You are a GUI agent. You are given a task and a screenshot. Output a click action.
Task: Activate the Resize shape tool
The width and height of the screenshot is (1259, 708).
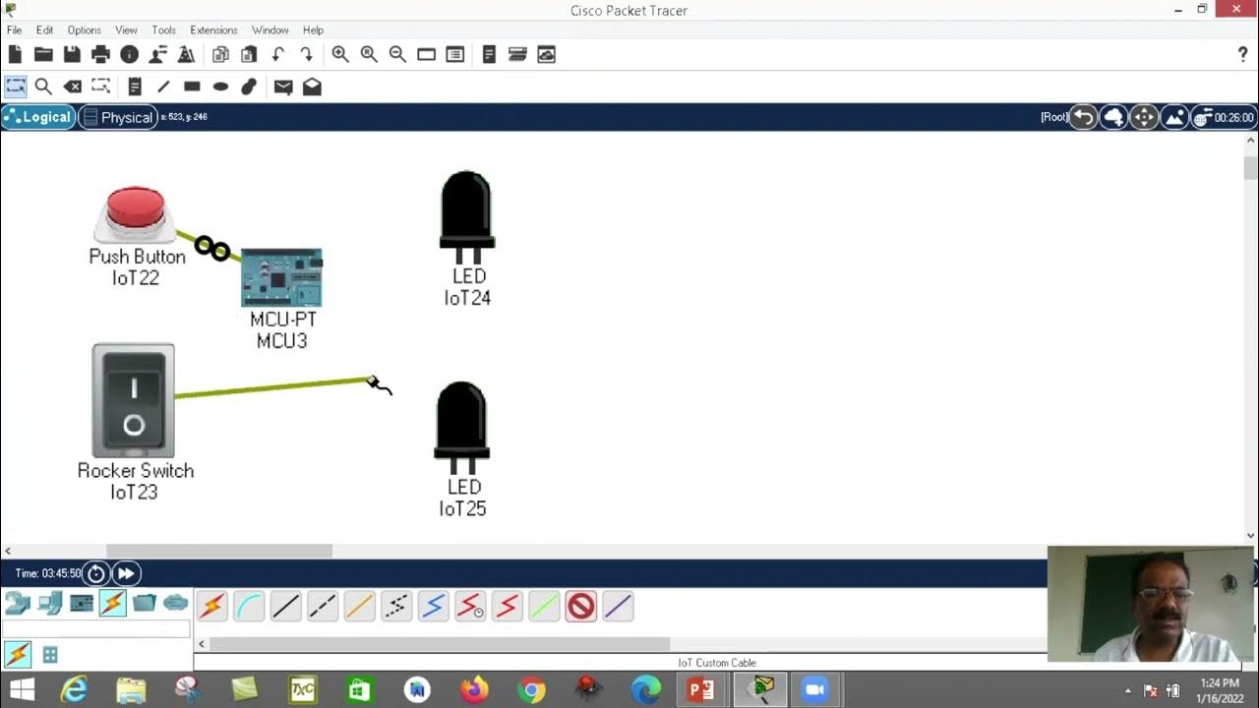coord(100,87)
